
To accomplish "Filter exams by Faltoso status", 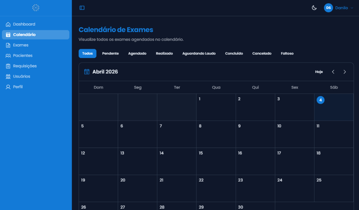I will coord(287,53).
